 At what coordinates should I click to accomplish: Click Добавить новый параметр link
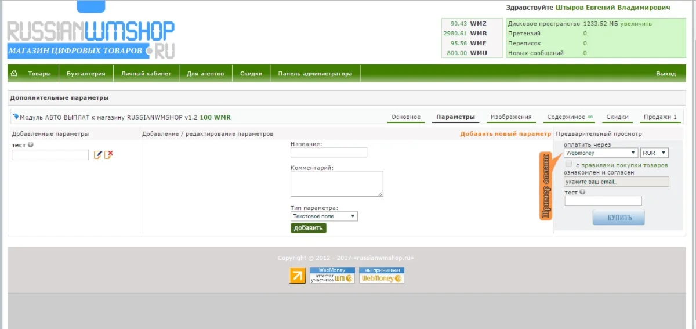506,134
